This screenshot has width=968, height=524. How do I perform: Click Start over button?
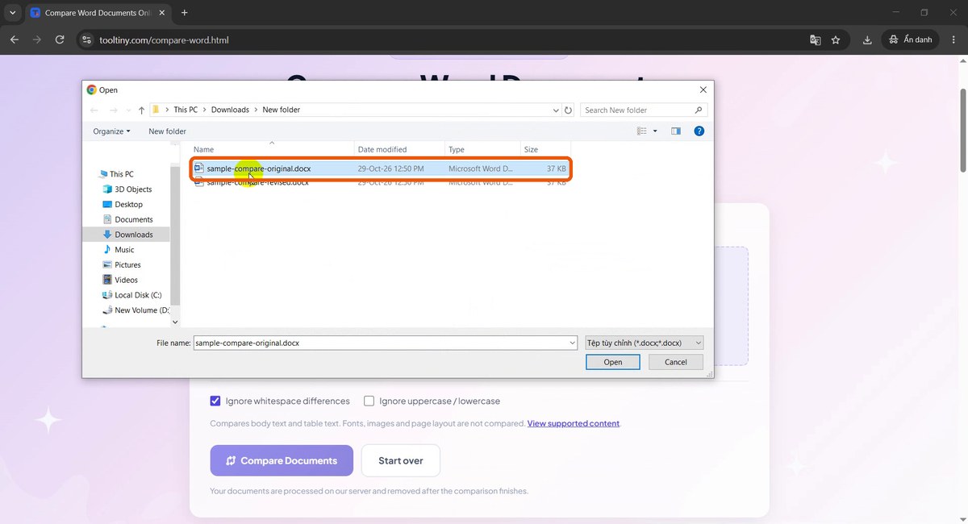coord(401,460)
